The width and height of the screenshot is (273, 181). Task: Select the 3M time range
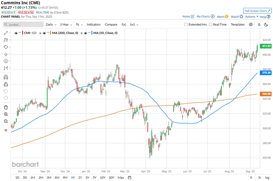click(x=49, y=178)
